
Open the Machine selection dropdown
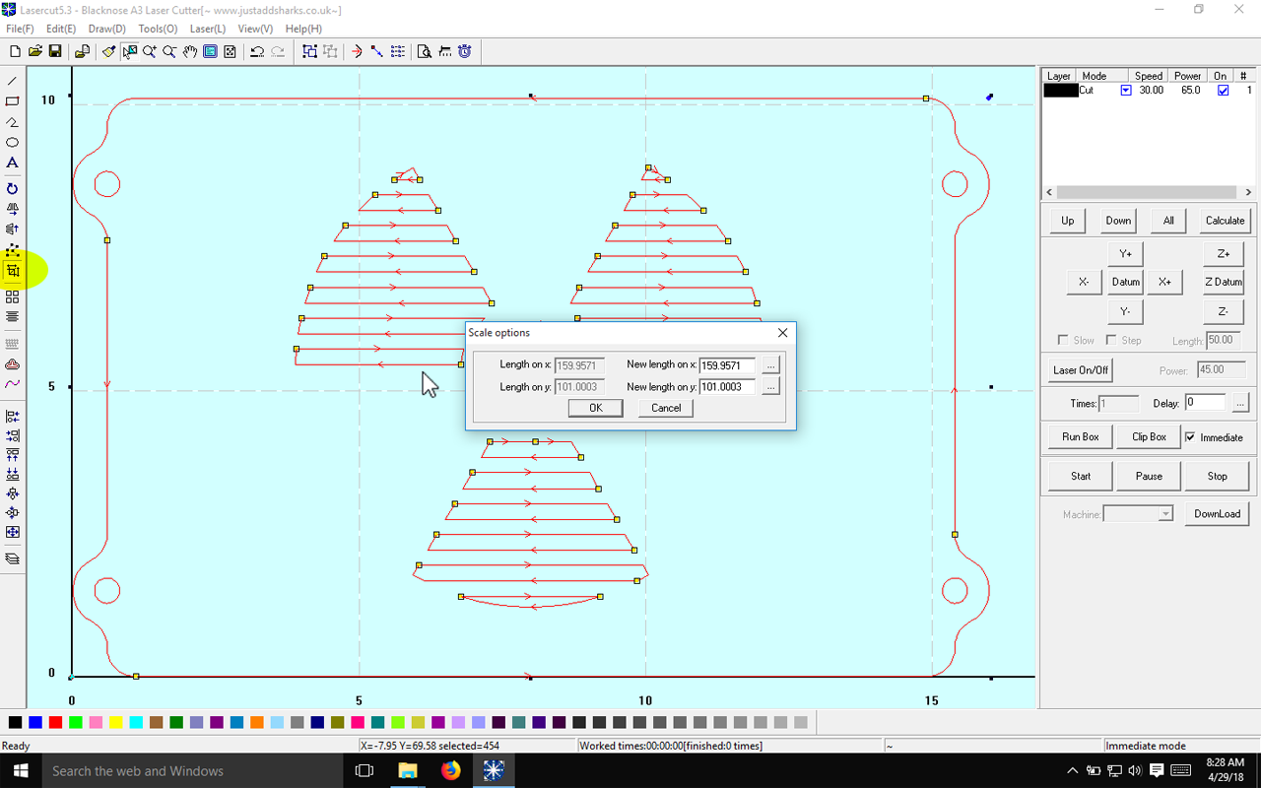1165,513
